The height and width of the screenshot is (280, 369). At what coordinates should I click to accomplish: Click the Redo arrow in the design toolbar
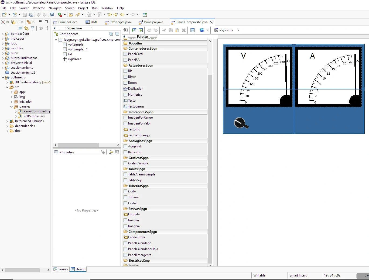click(x=156, y=30)
